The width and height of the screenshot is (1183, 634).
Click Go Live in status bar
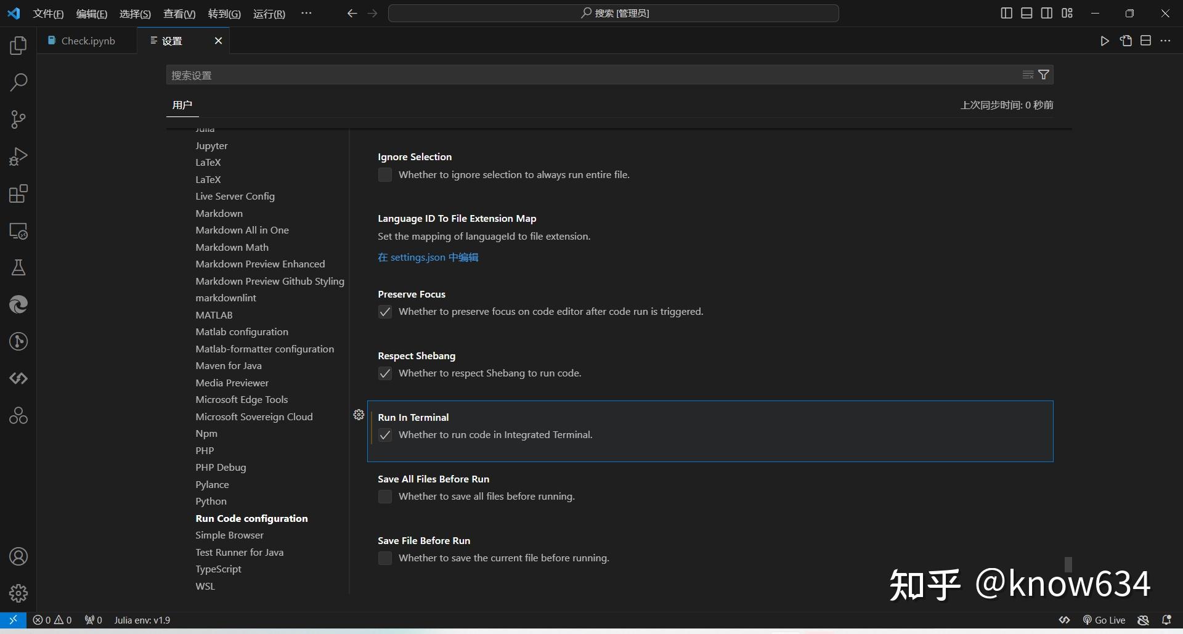(x=1104, y=620)
